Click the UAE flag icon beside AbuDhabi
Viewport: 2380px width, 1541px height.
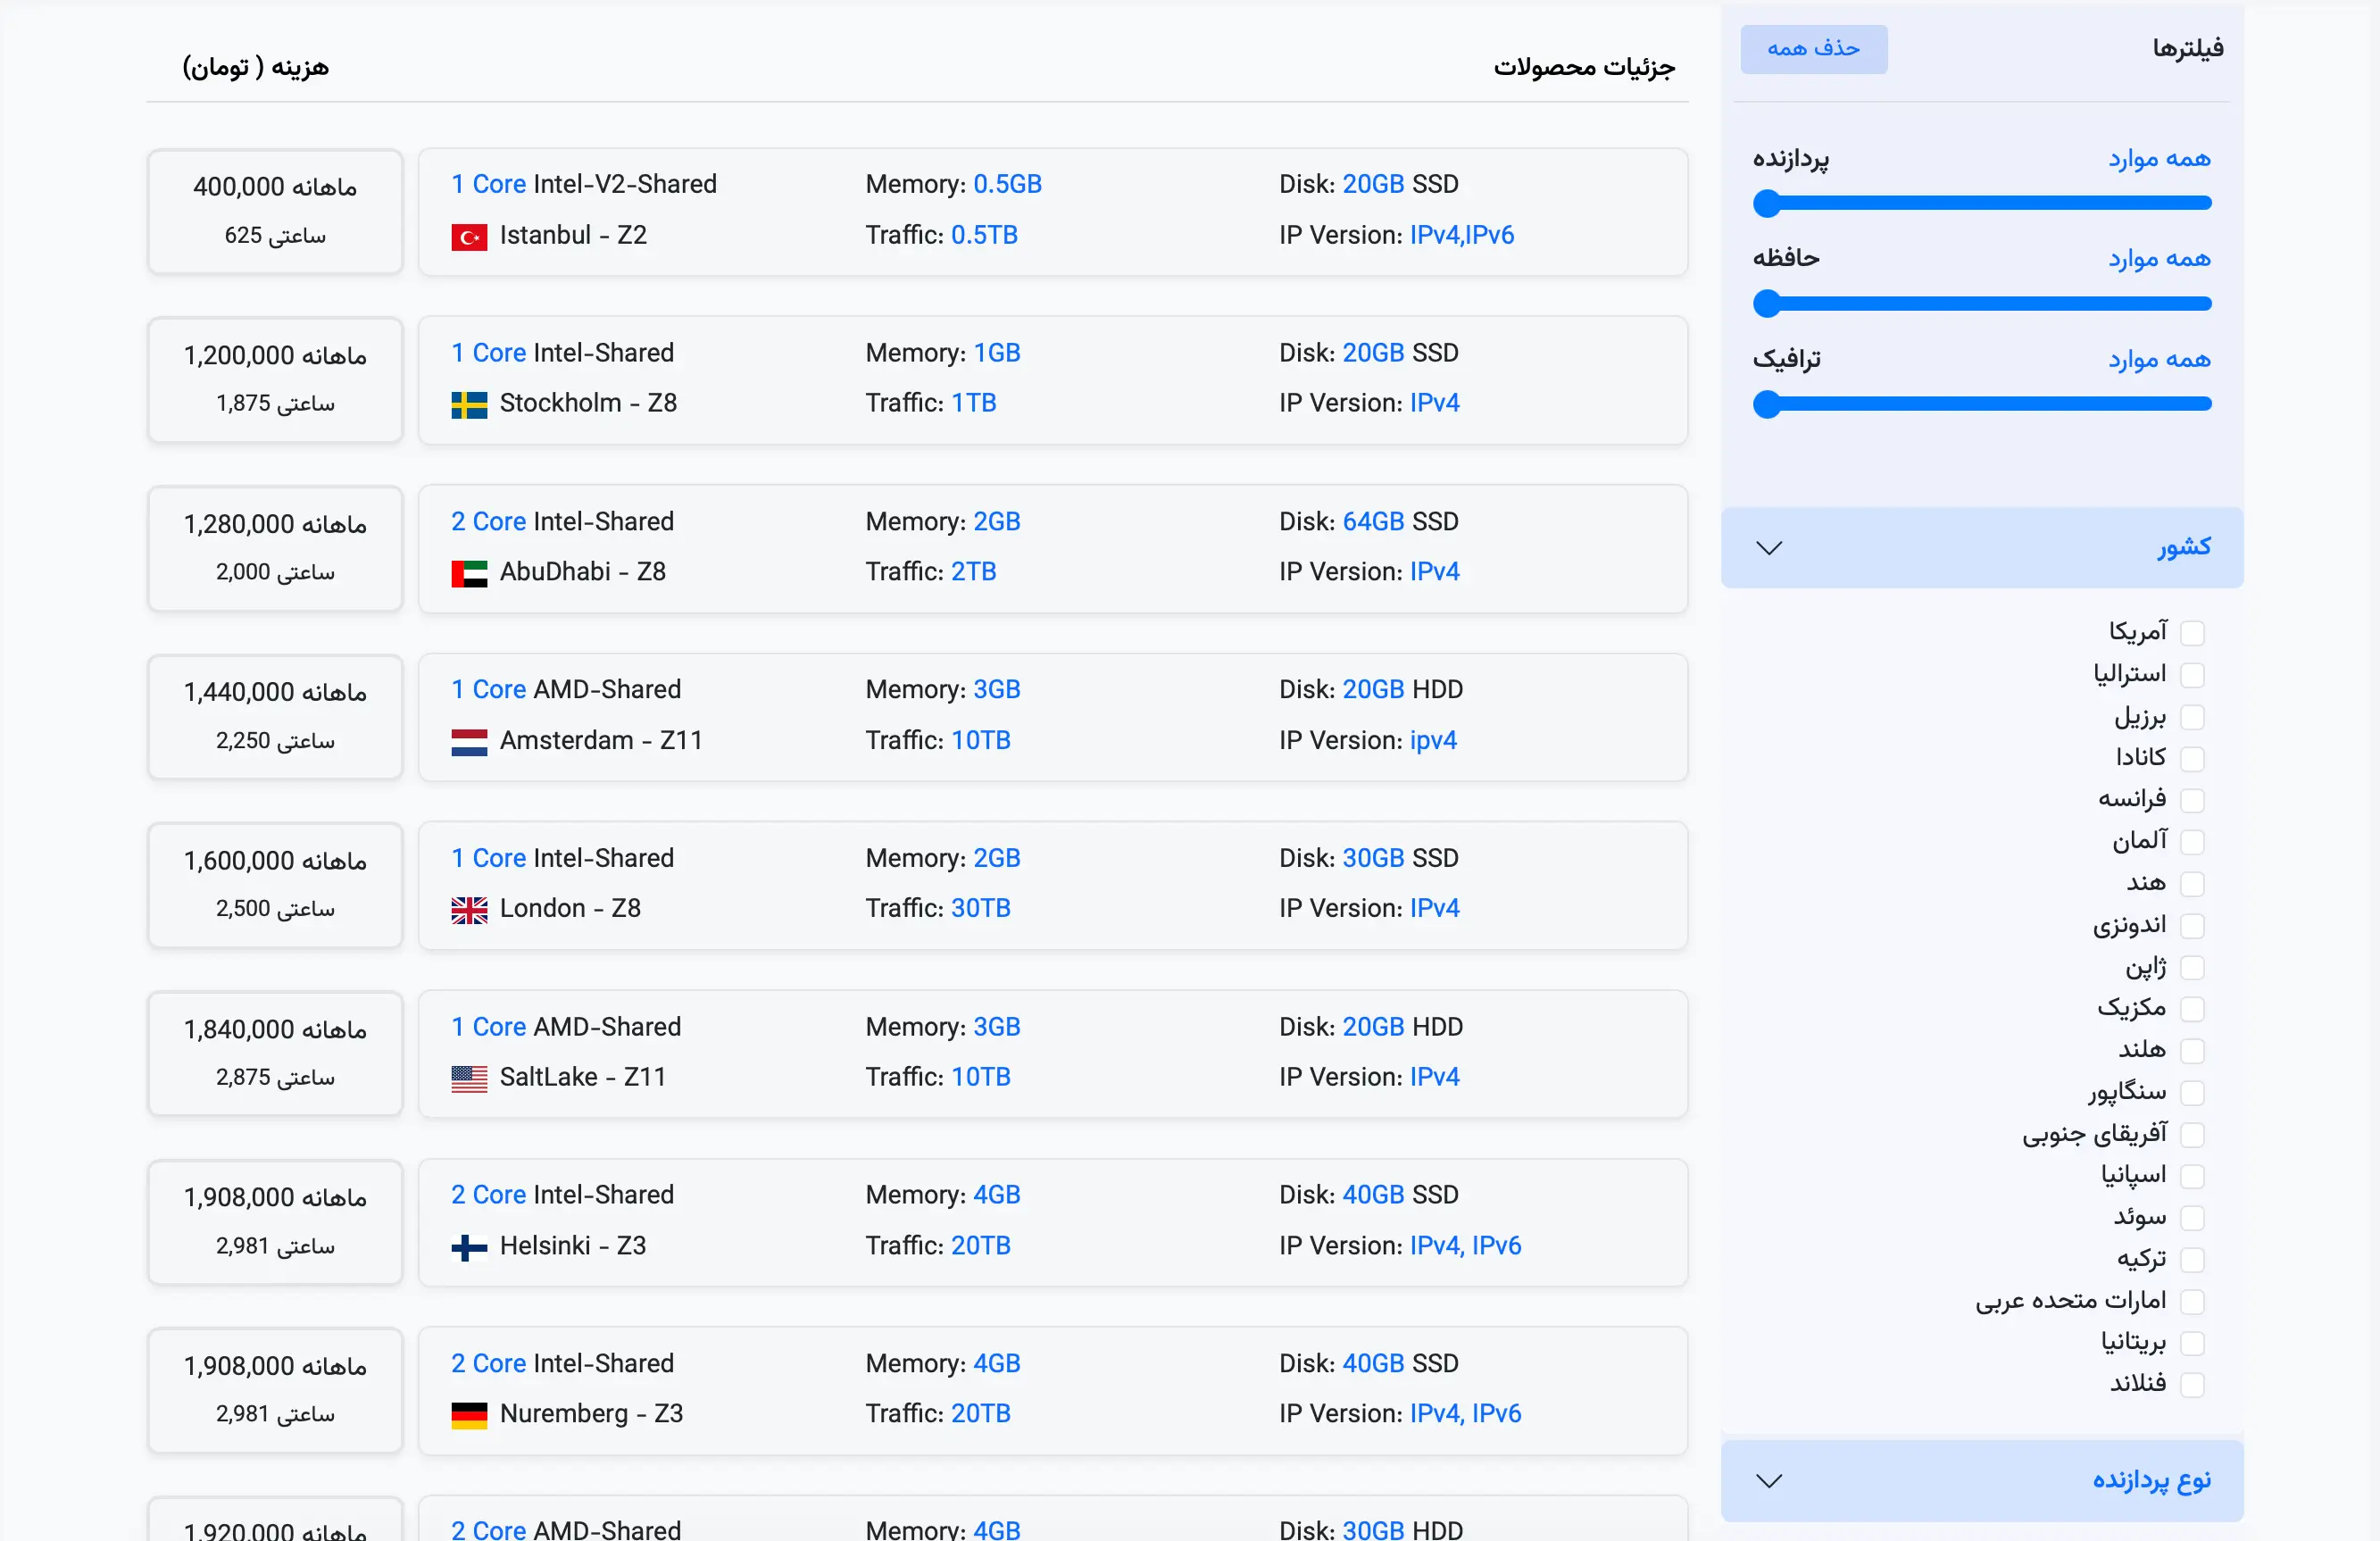click(469, 573)
